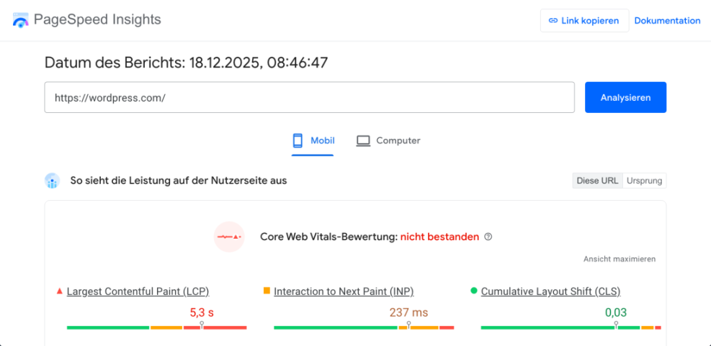Click the laptop computer icon
The image size is (711, 346).
363,141
